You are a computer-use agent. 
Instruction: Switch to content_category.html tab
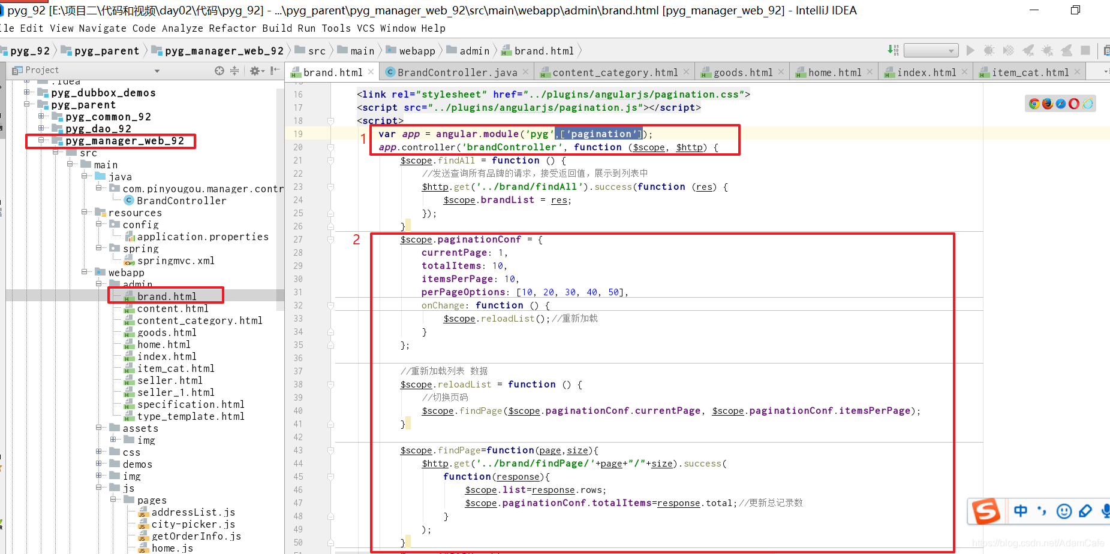[x=615, y=72]
